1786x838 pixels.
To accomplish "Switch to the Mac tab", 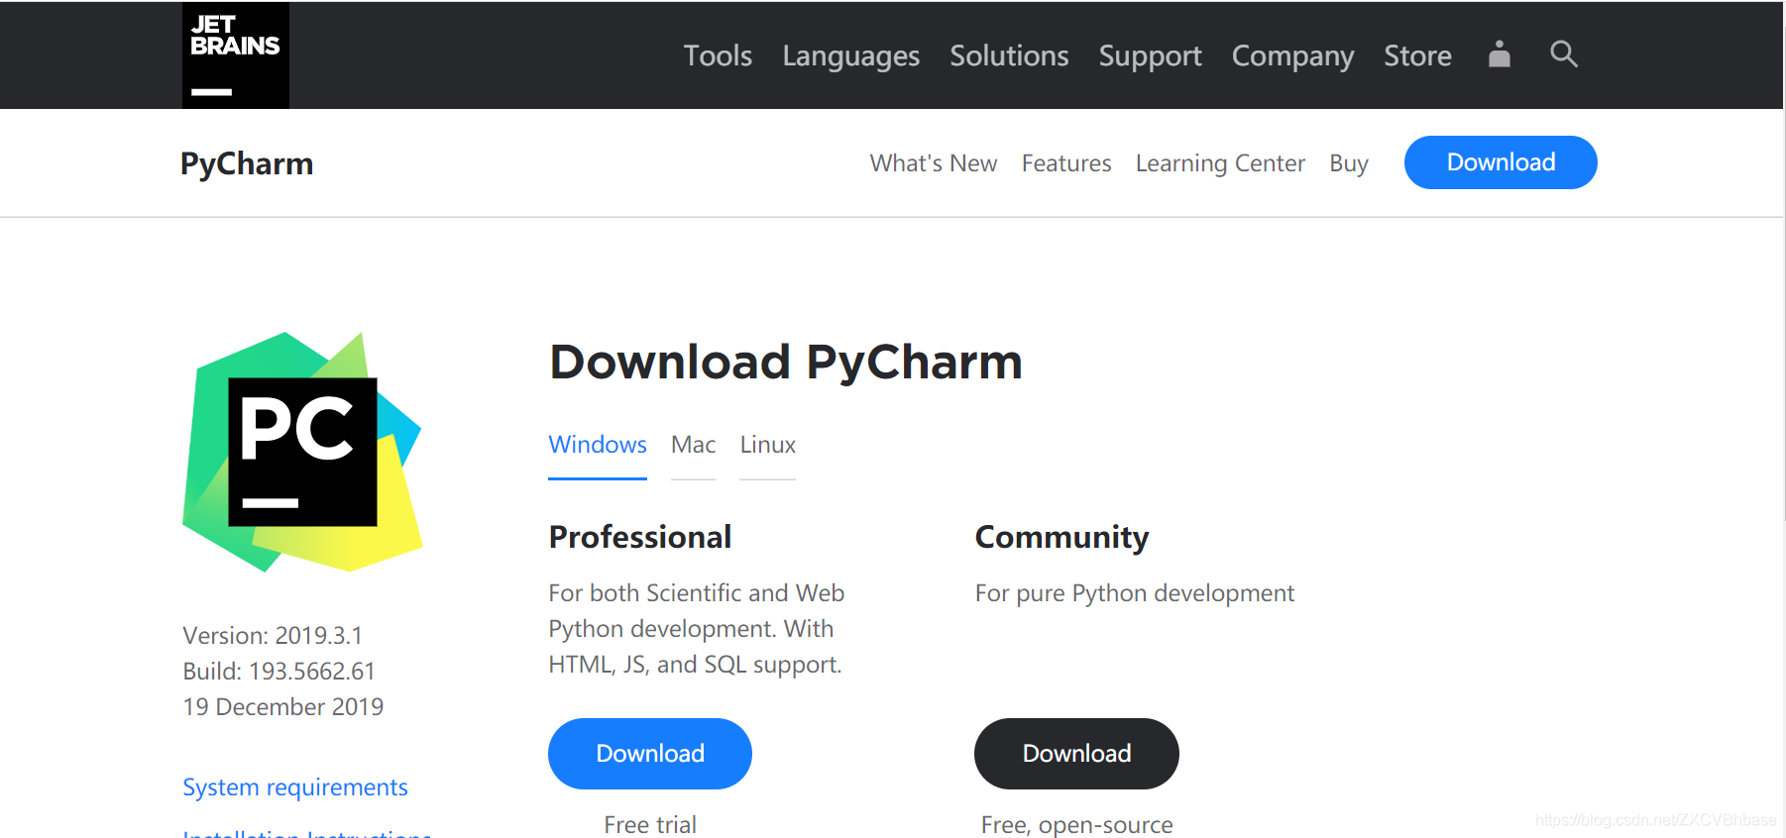I will pyautogui.click(x=693, y=446).
